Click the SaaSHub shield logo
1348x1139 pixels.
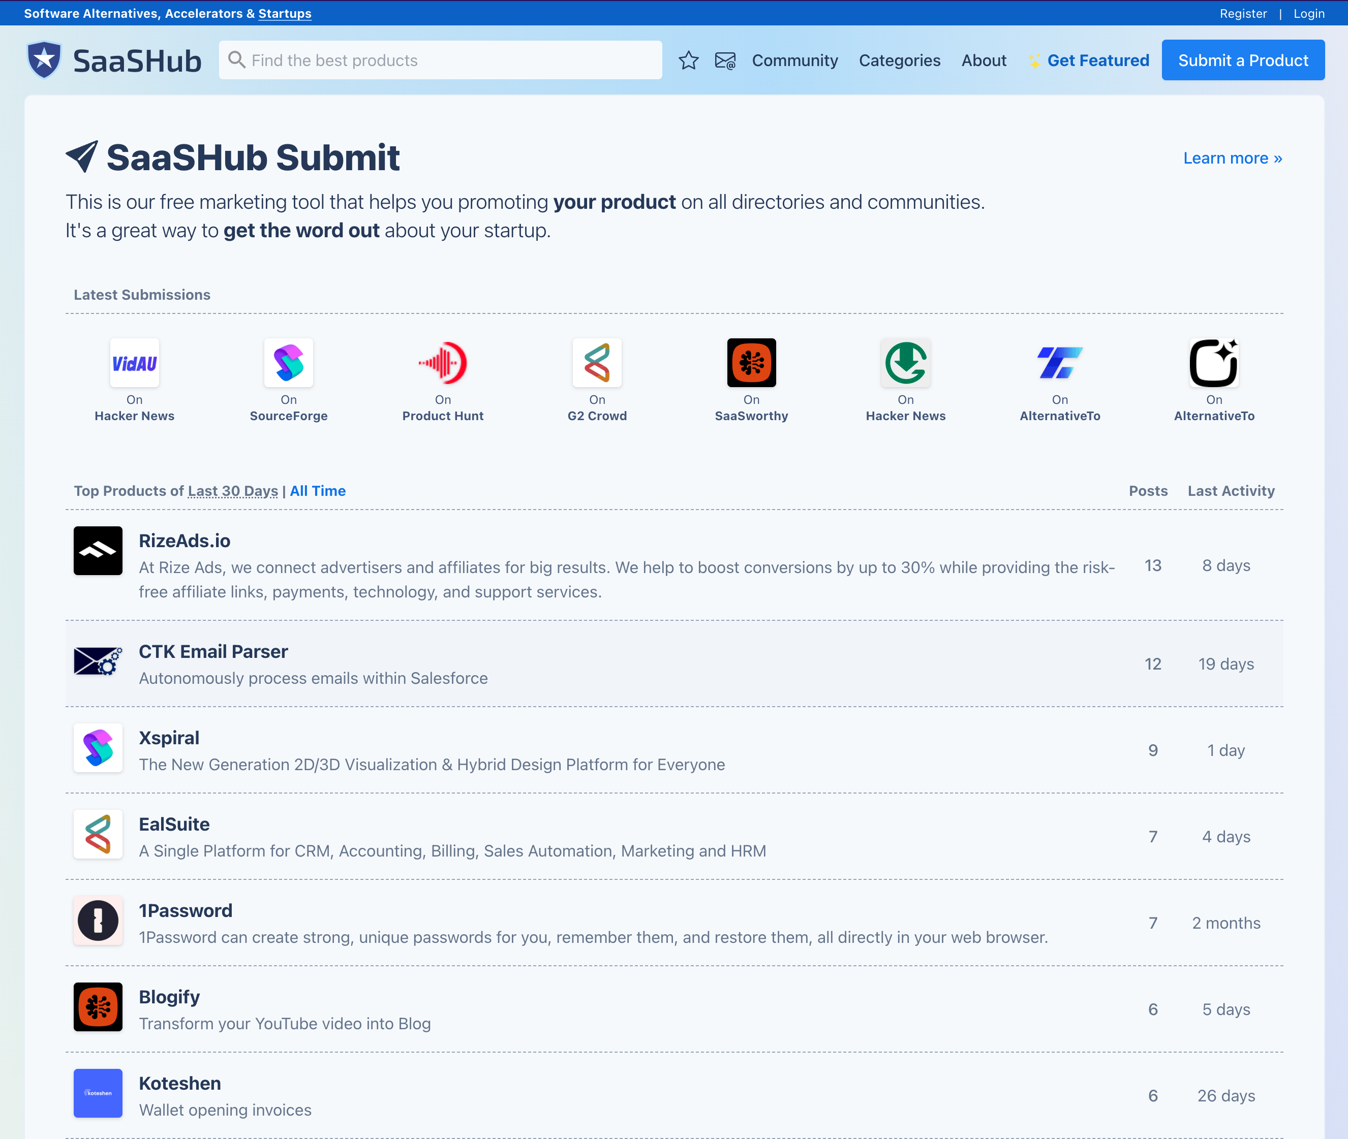pos(44,60)
